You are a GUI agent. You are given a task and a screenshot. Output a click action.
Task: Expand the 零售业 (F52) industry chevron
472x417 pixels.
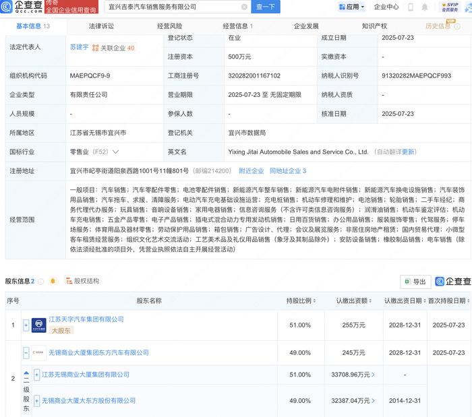(115, 152)
